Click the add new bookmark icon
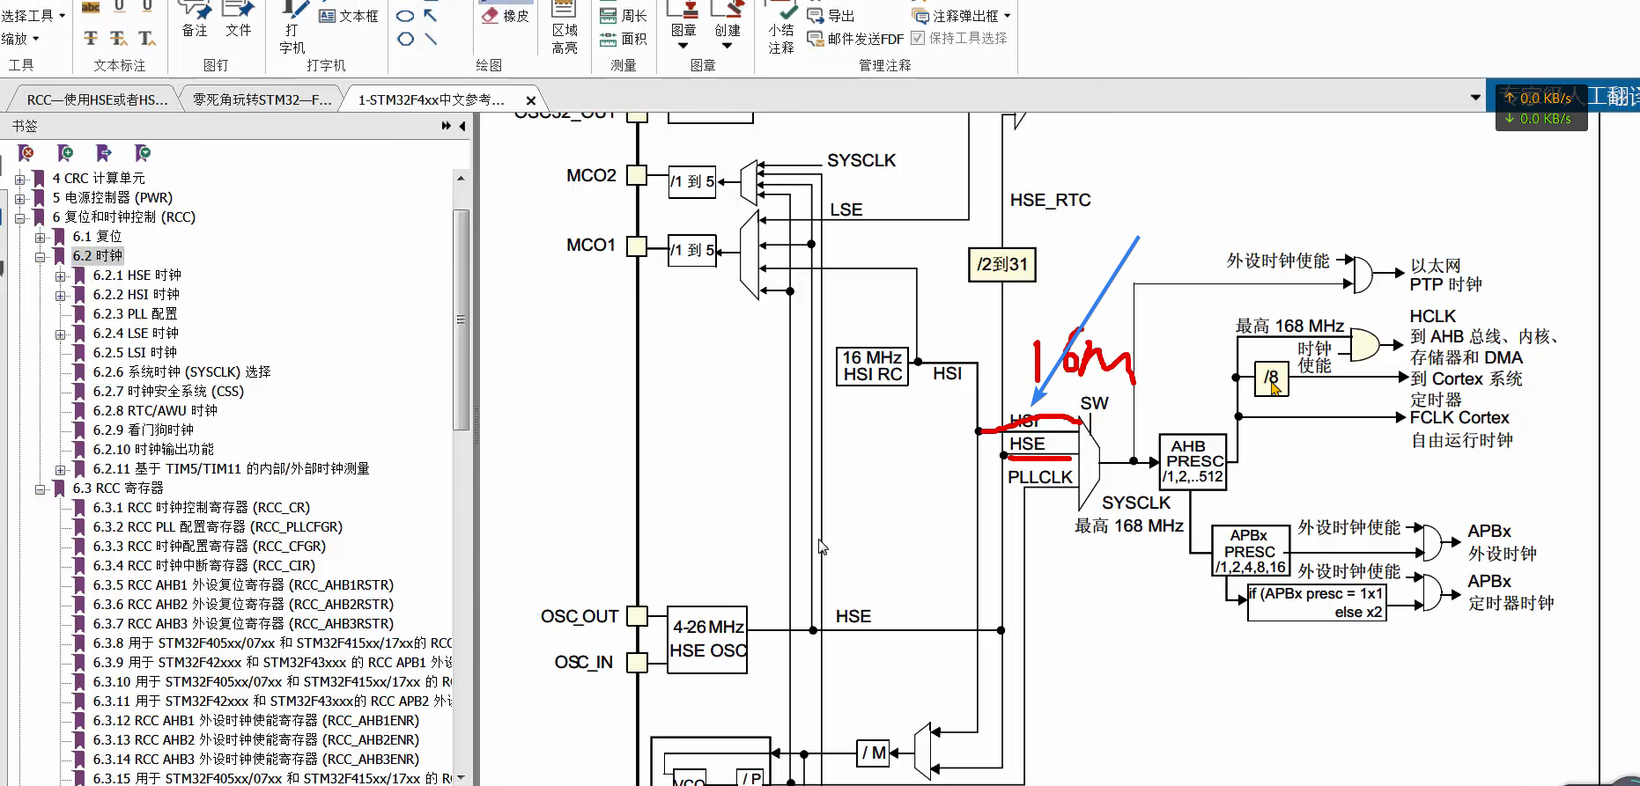The image size is (1640, 786). (x=64, y=153)
